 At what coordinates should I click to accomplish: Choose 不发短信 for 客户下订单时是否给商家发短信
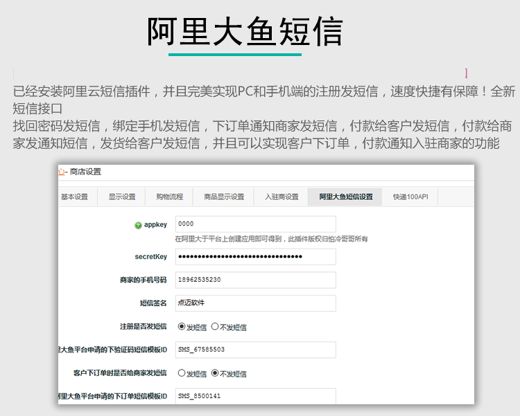pos(215,373)
